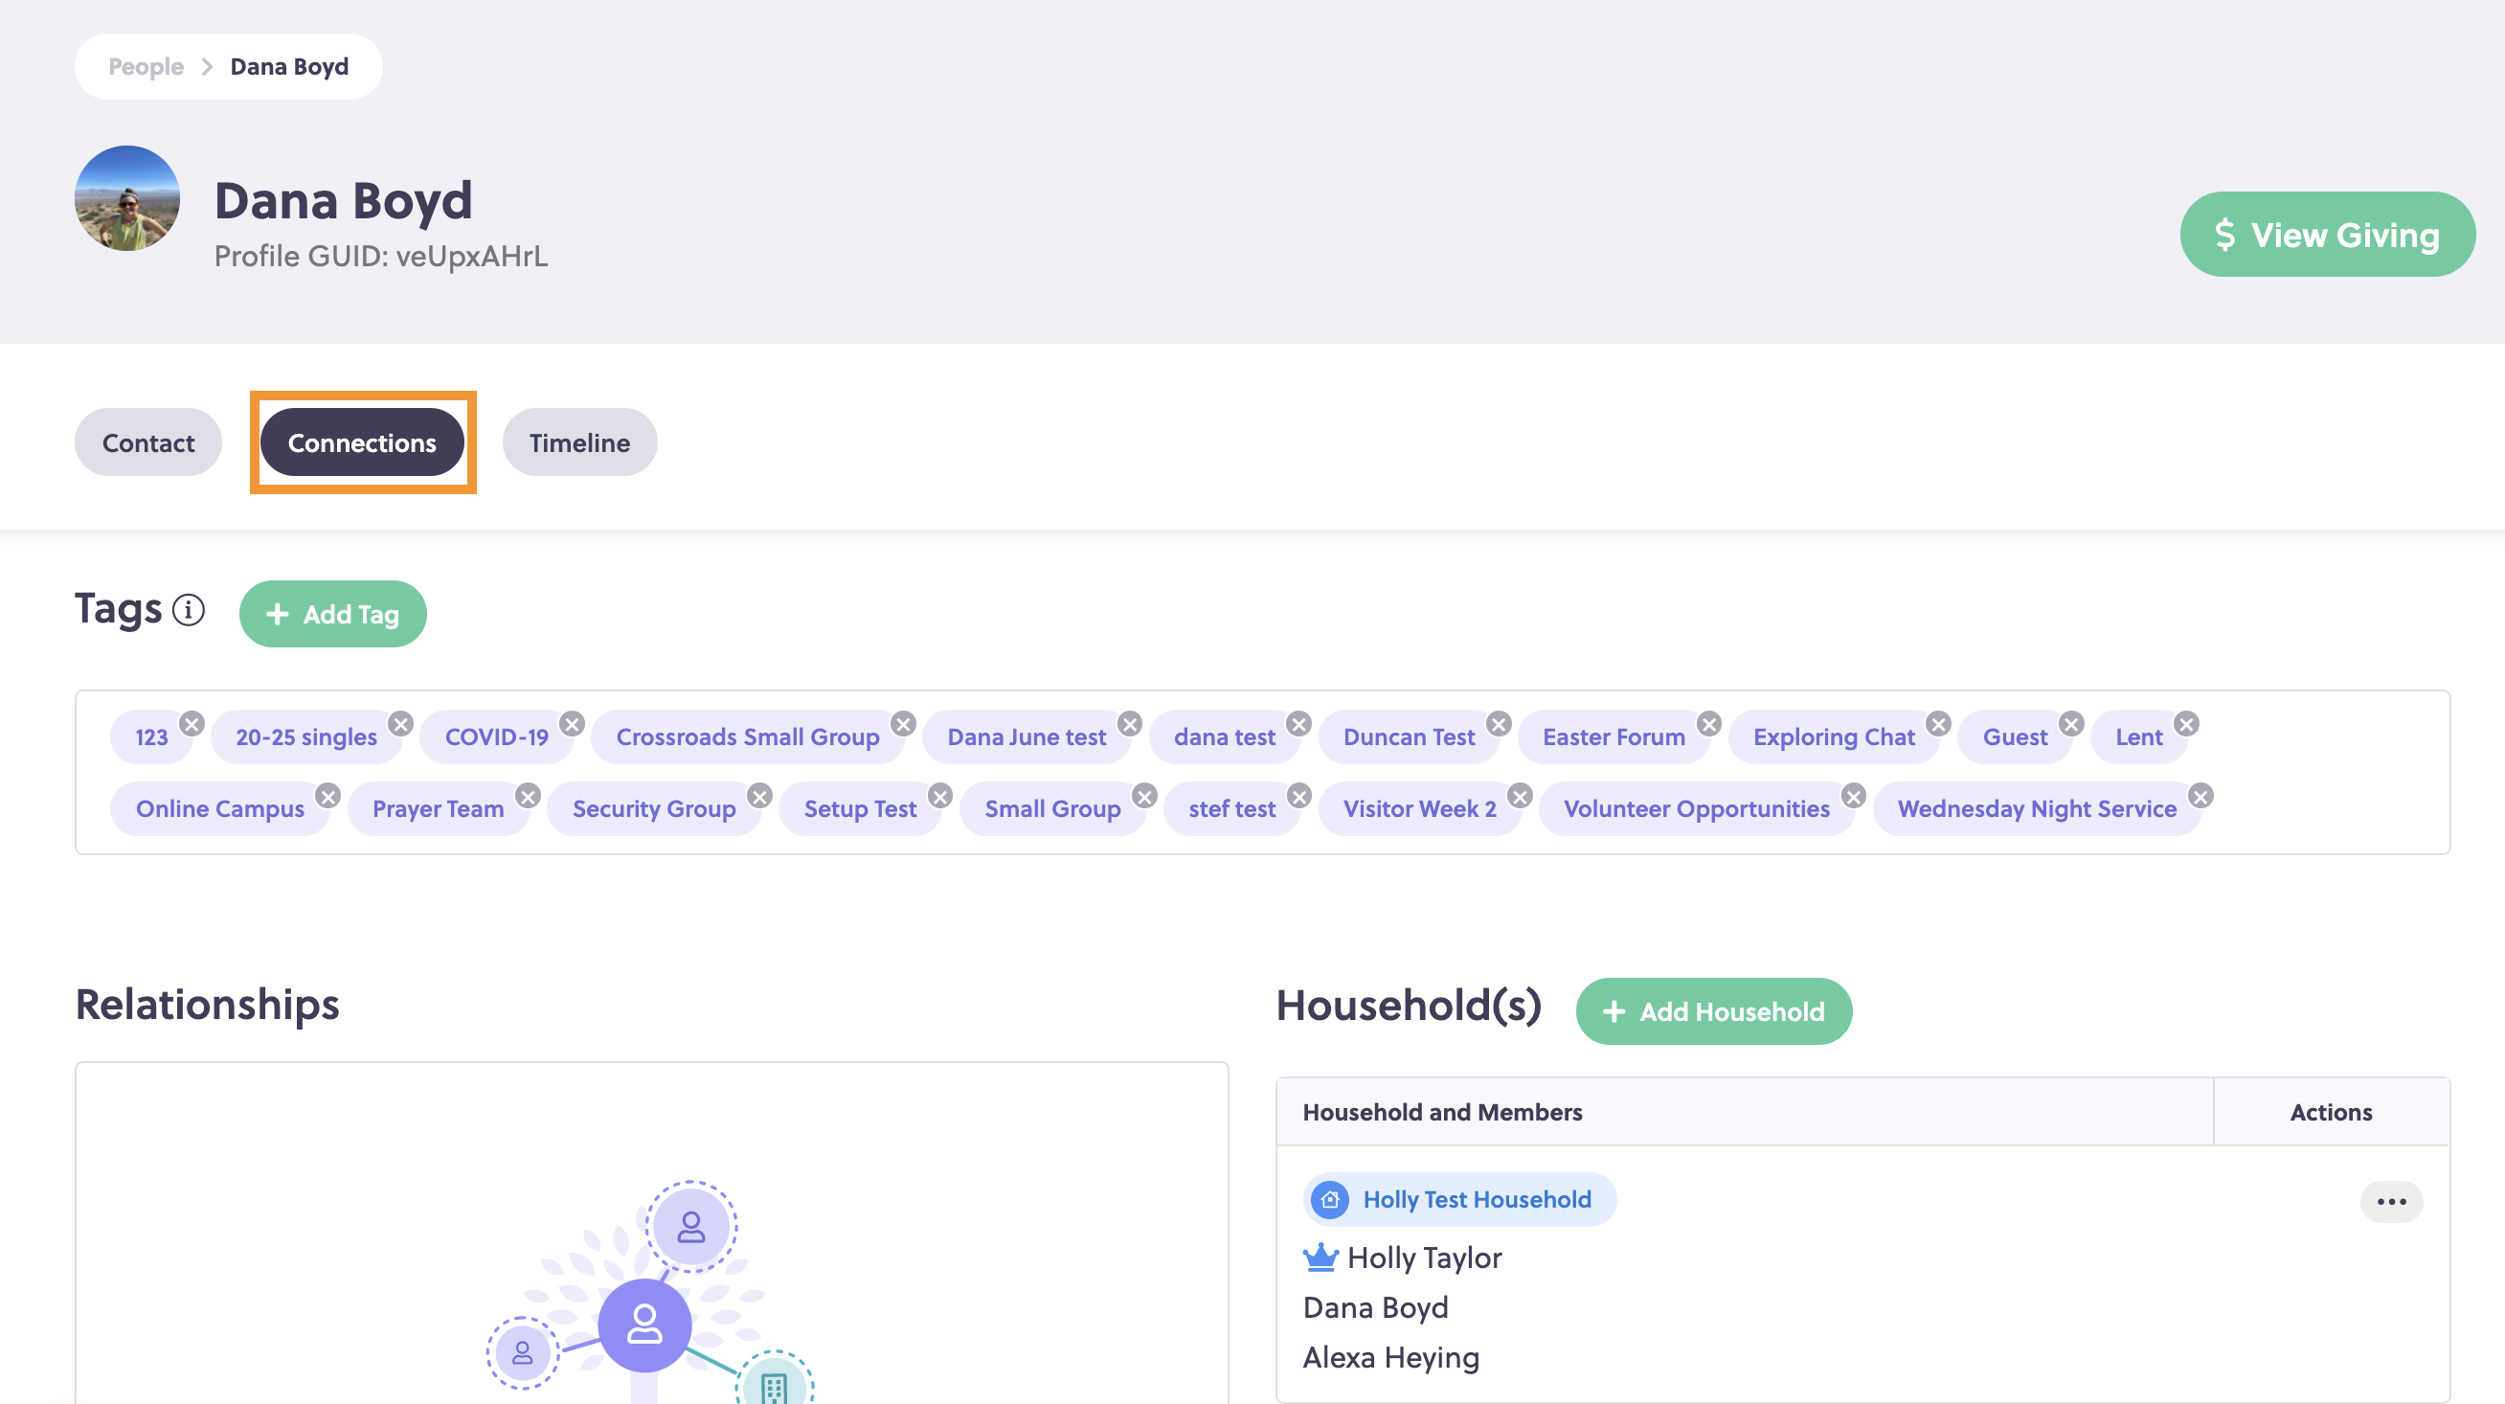Remove the Exploring Chat tag
This screenshot has width=2505, height=1404.
point(1938,724)
